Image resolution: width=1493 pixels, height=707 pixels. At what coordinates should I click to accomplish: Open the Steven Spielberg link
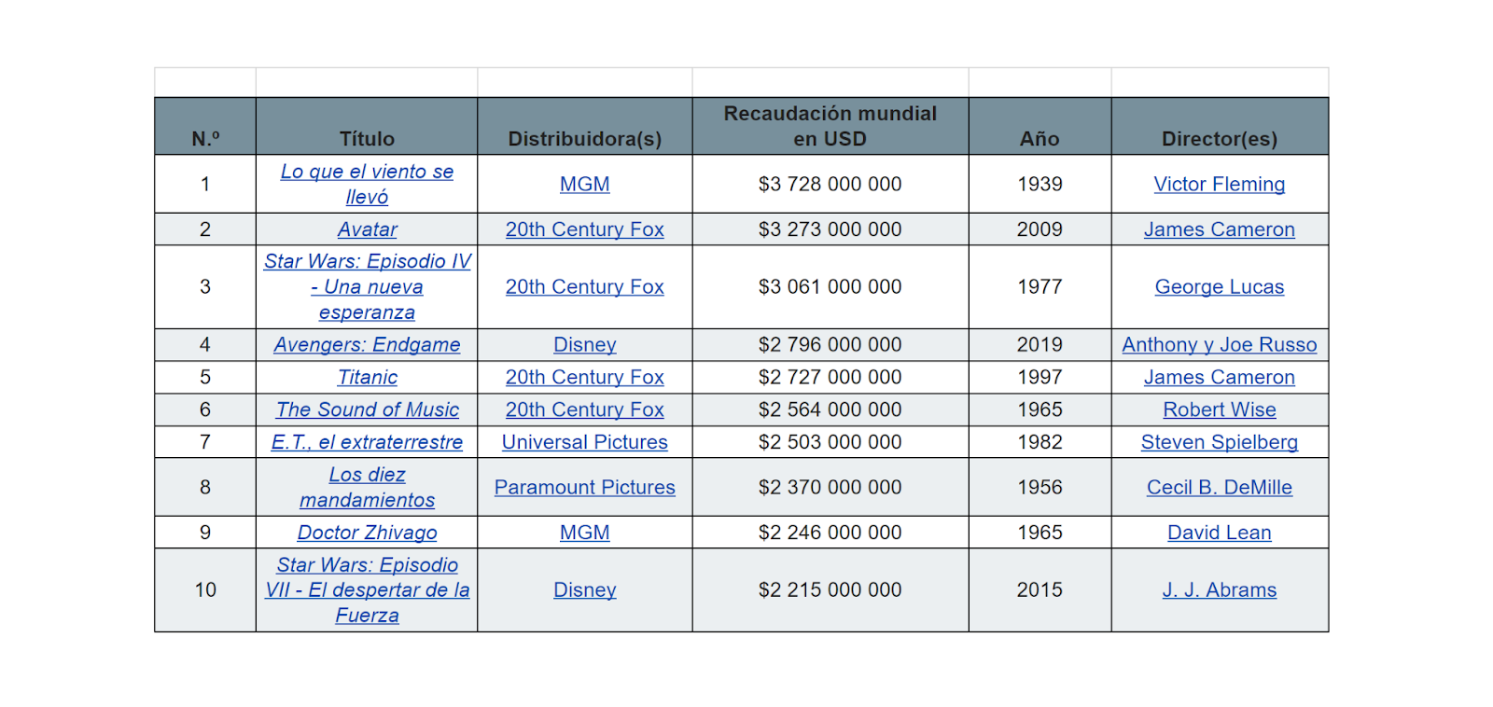1220,442
